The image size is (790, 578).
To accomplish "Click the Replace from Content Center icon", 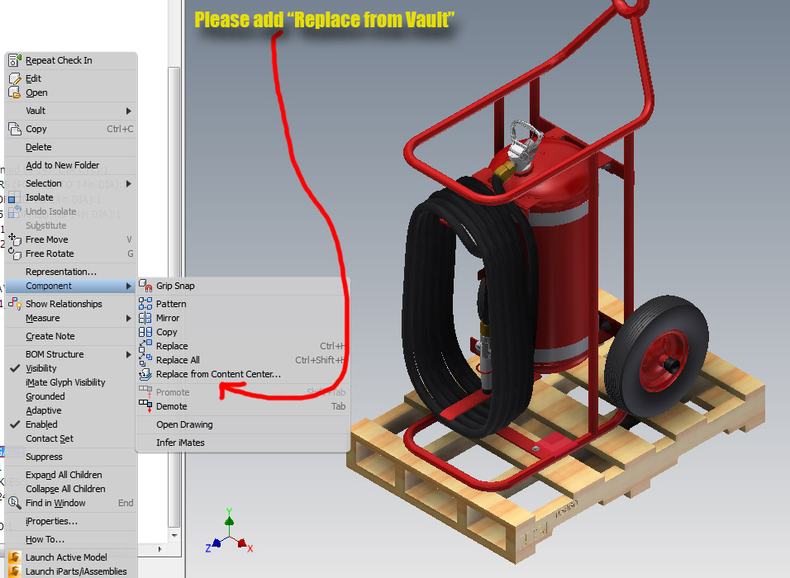I will 145,374.
